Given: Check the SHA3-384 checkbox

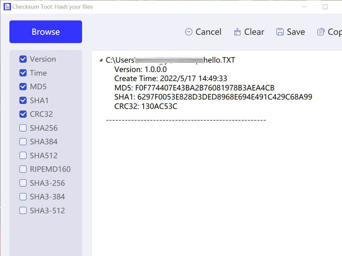Looking at the screenshot, I should click(x=23, y=197).
